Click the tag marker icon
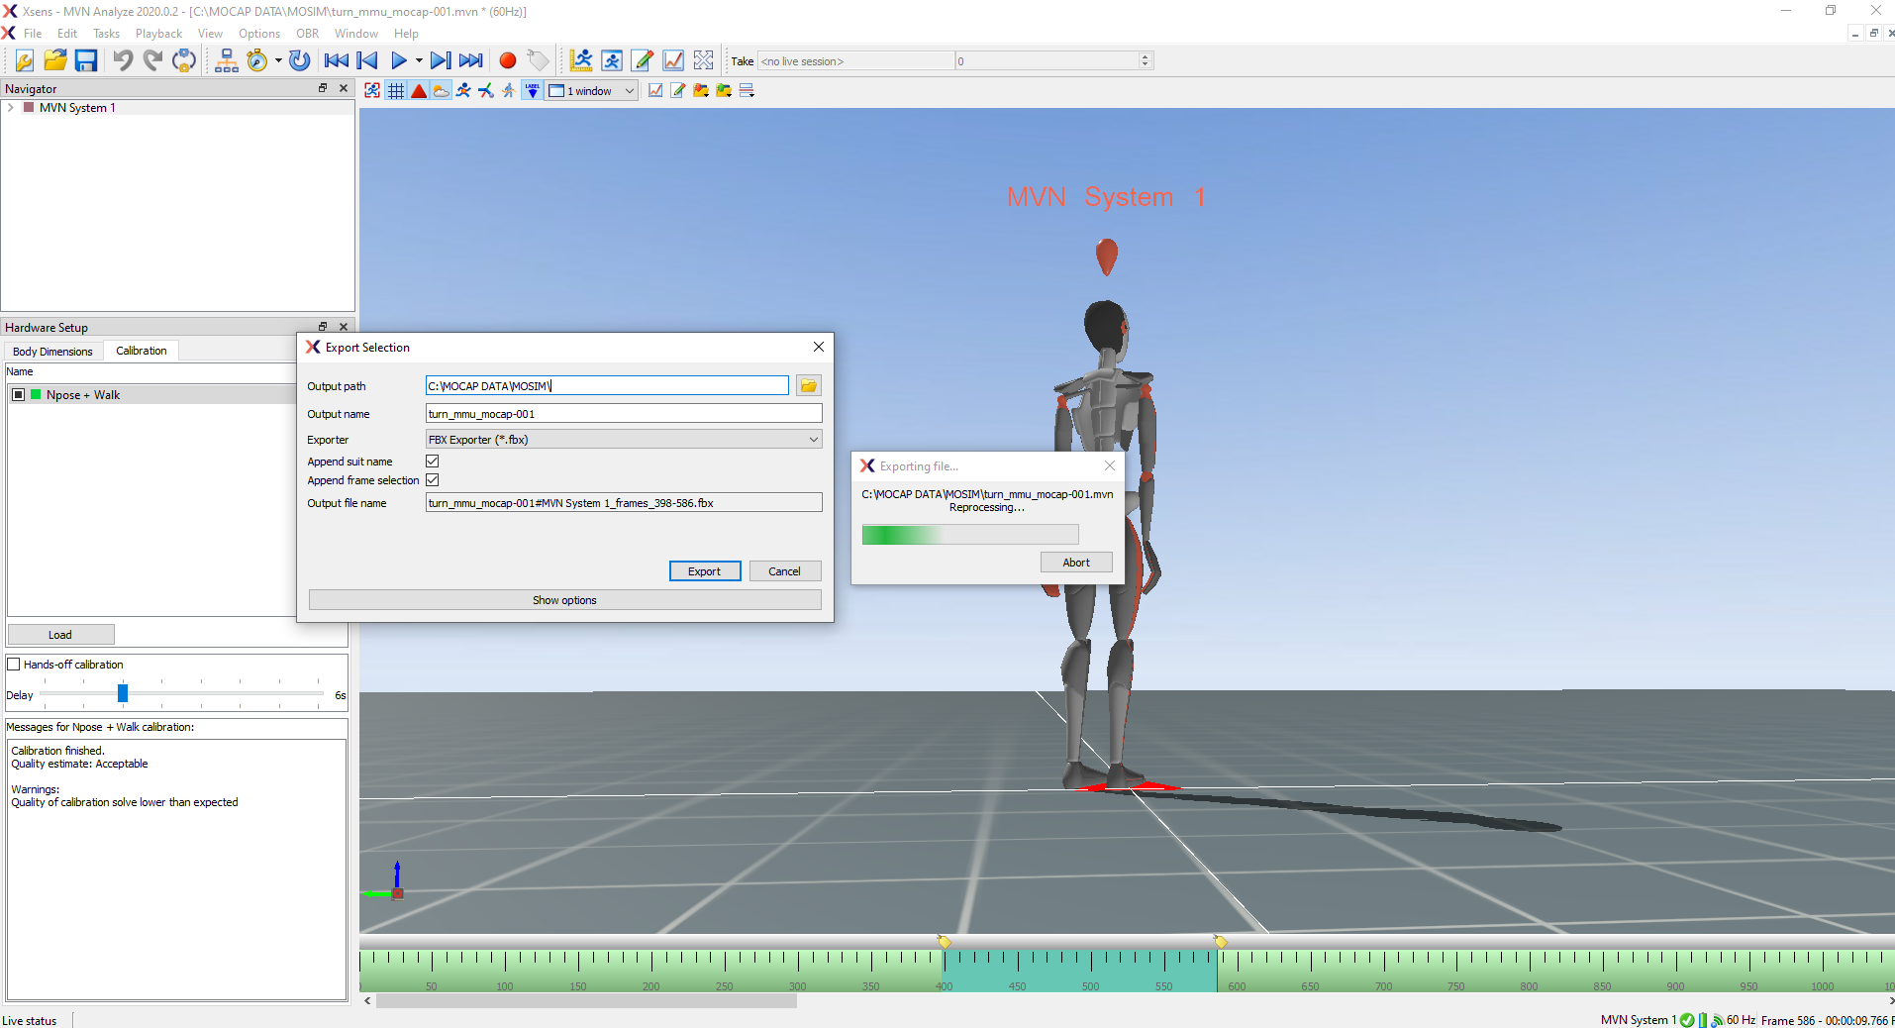 click(538, 60)
